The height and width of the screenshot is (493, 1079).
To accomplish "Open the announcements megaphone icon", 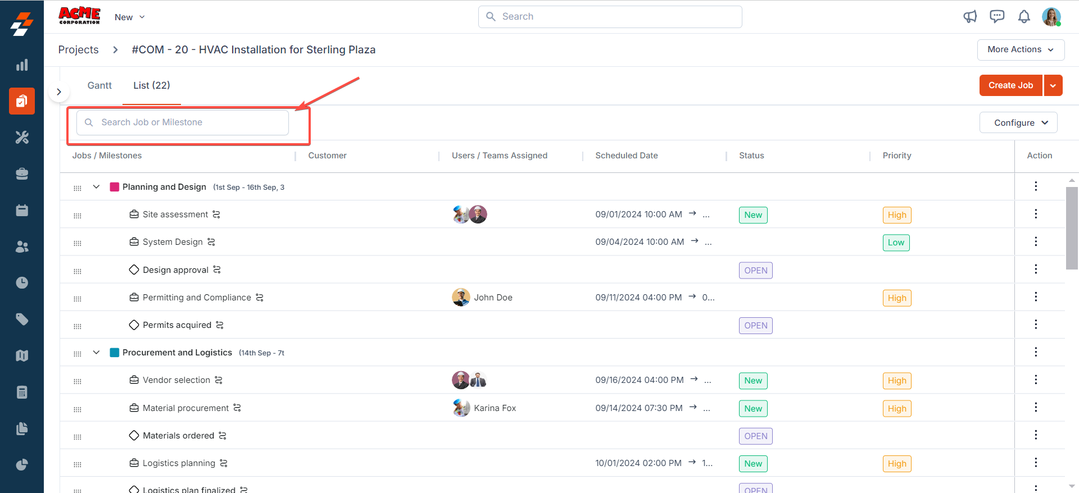I will point(970,17).
